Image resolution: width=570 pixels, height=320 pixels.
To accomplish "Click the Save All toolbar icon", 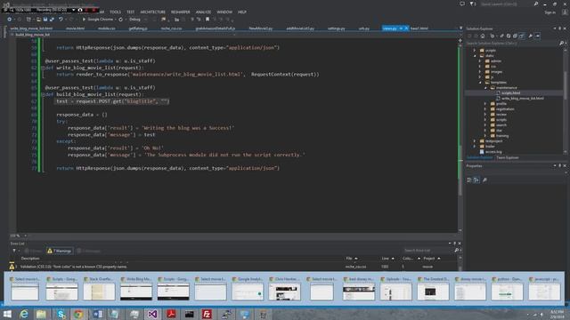I will coord(52,20).
